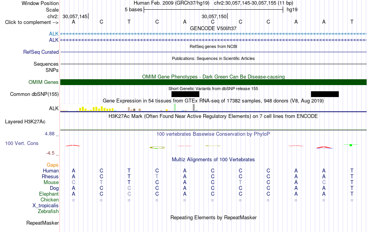Click the orange Gaps label
This screenshot has height=232, width=367.
[53, 165]
